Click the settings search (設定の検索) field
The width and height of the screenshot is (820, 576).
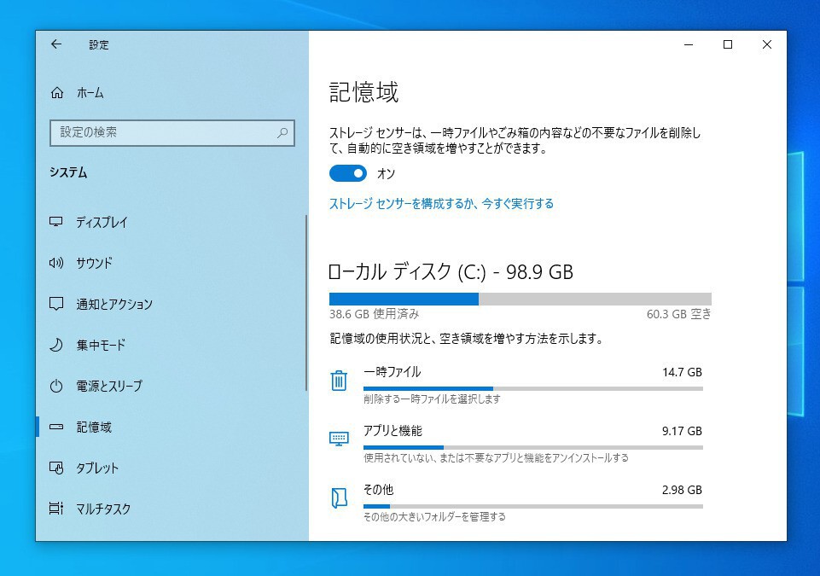162,133
